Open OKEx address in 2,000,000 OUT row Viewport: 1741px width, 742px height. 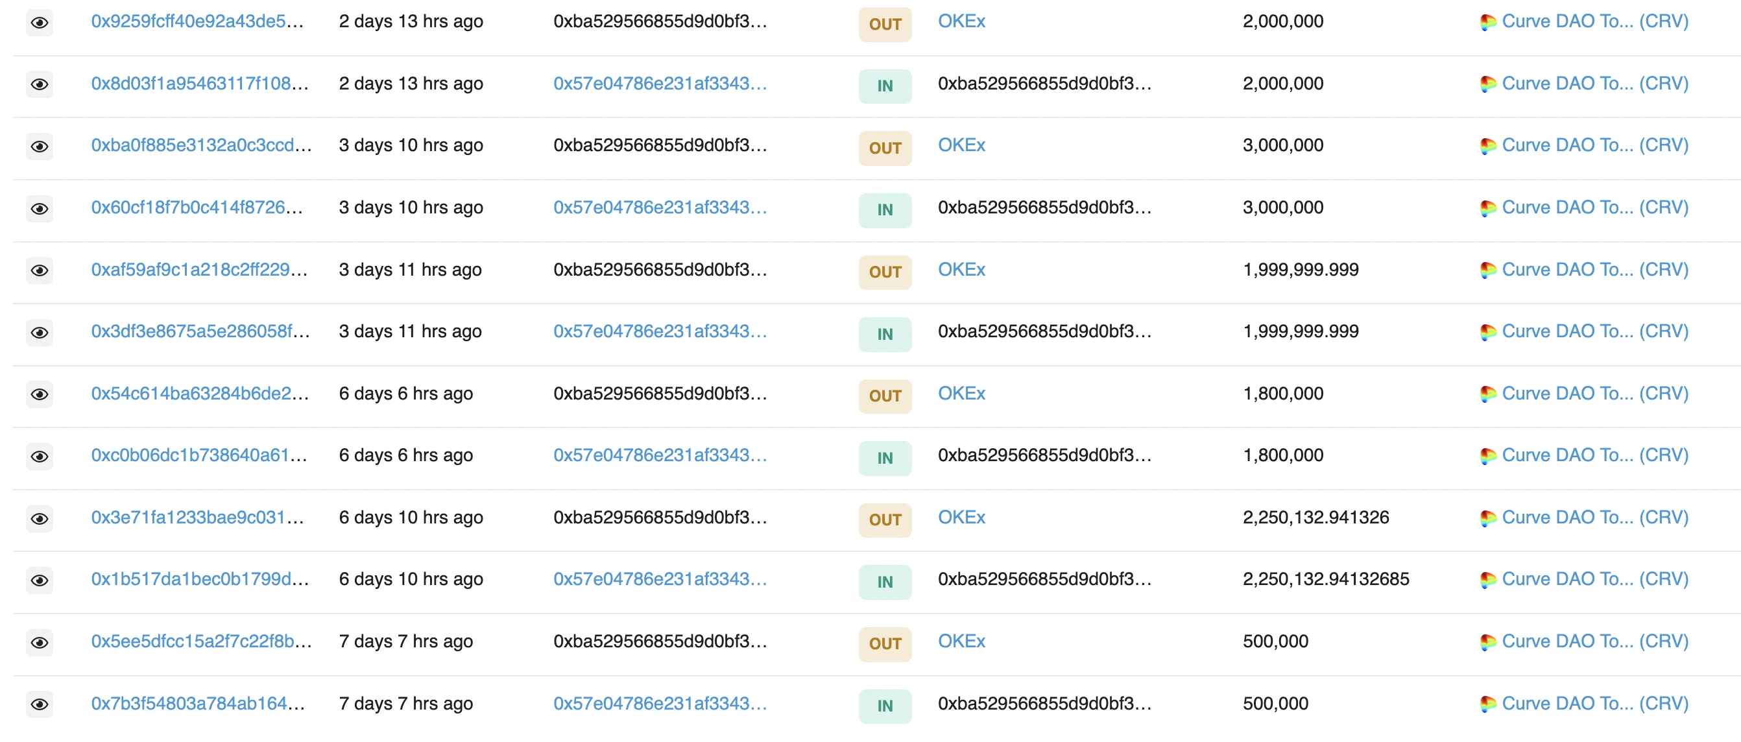[x=961, y=21]
